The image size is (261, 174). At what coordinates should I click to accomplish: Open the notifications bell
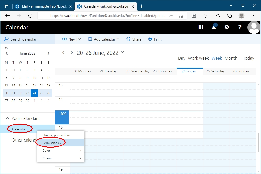pyautogui.click(x=214, y=27)
